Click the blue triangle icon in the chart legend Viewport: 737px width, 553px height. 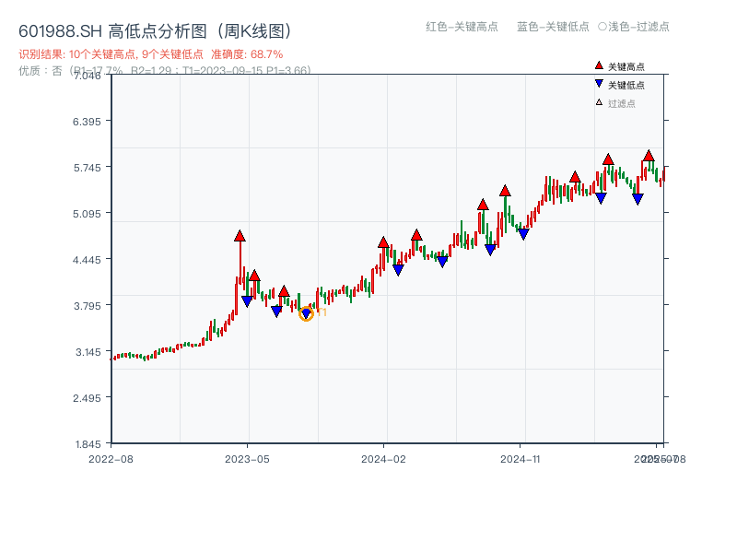click(x=599, y=85)
